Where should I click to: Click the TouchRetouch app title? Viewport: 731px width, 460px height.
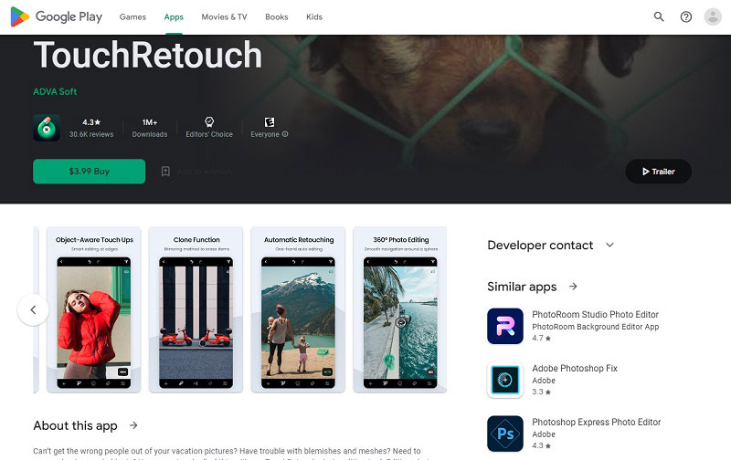pyautogui.click(x=148, y=55)
